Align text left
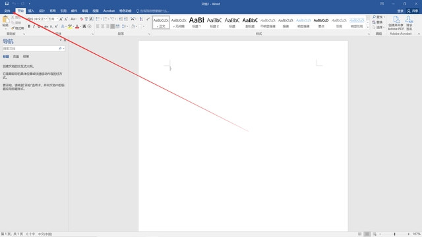 click(x=98, y=26)
